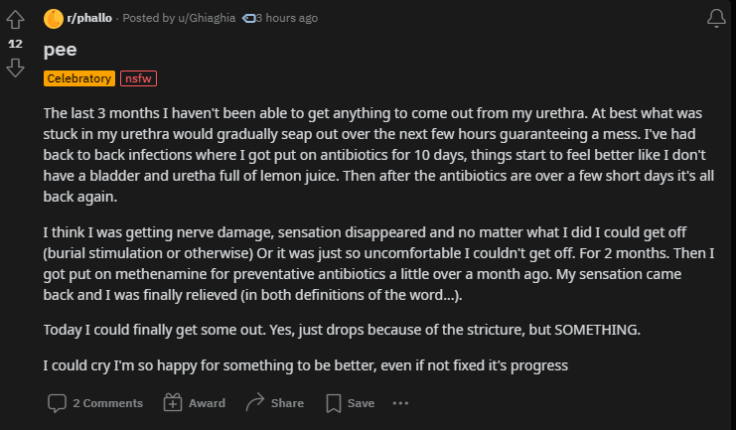The width and height of the screenshot is (736, 430).
Task: Click the Save text label
Action: click(x=361, y=403)
